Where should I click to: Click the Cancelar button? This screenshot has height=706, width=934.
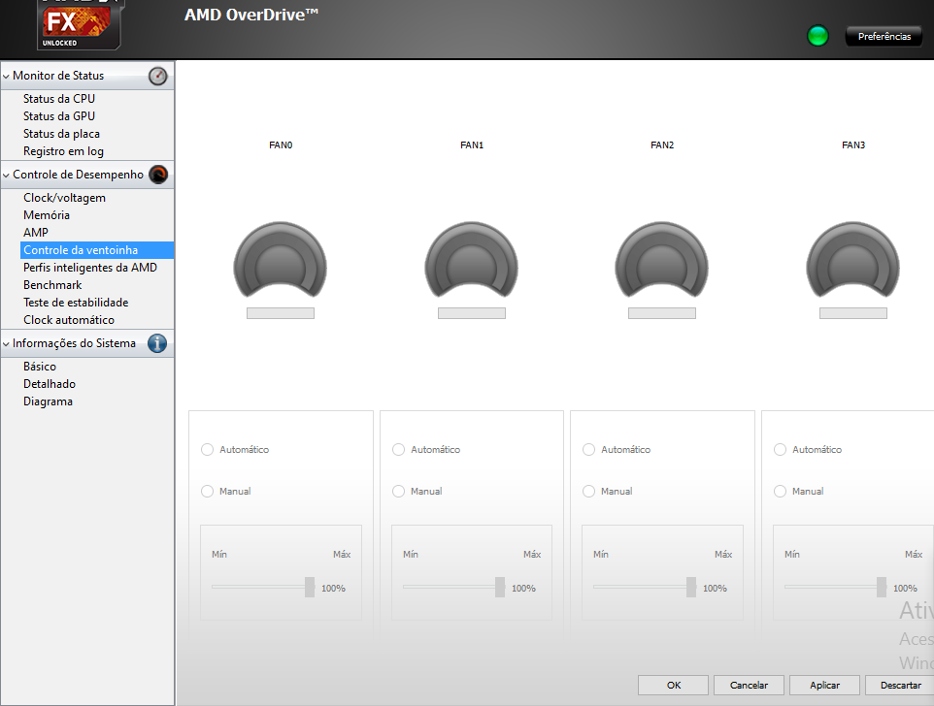tap(749, 686)
